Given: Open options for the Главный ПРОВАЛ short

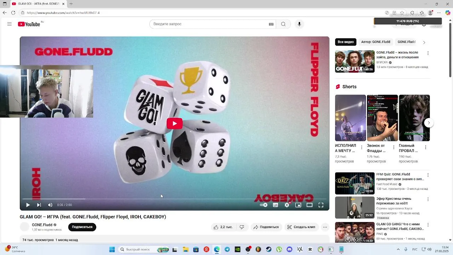Looking at the screenshot, I should [426, 148].
